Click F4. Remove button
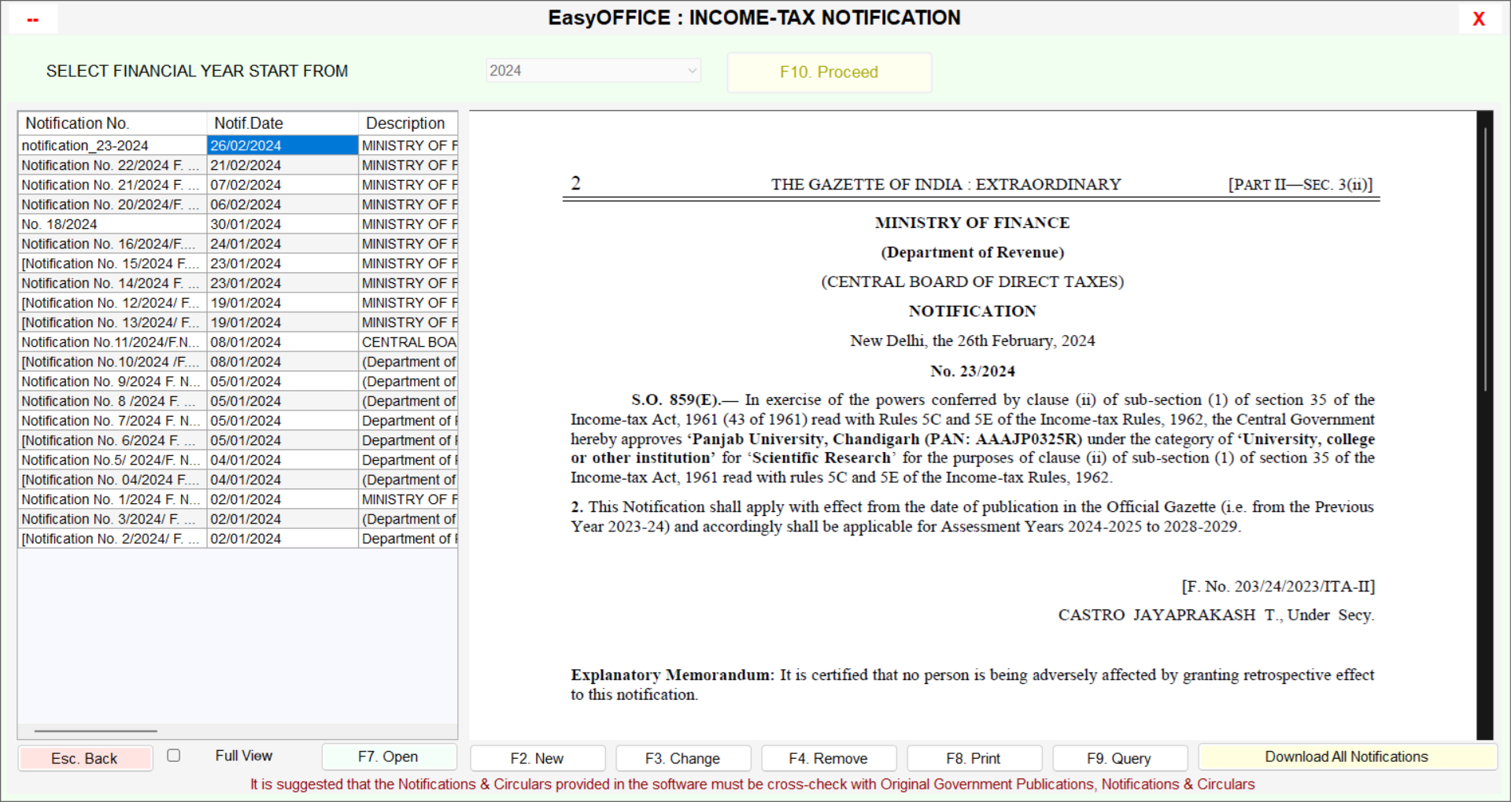Screen dimensions: 1511x802 tap(828, 758)
